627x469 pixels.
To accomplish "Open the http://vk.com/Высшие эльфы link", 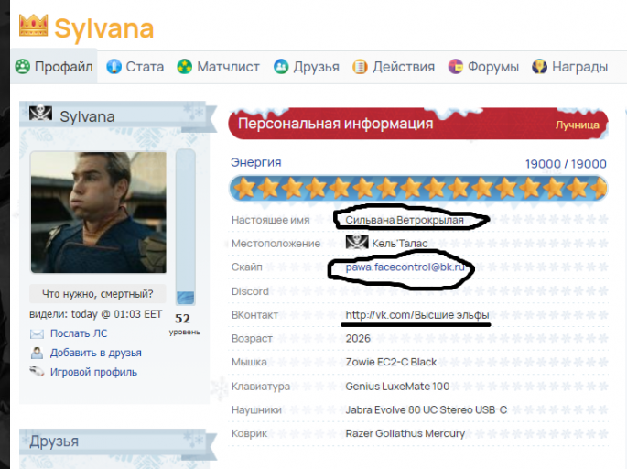I will pos(417,315).
